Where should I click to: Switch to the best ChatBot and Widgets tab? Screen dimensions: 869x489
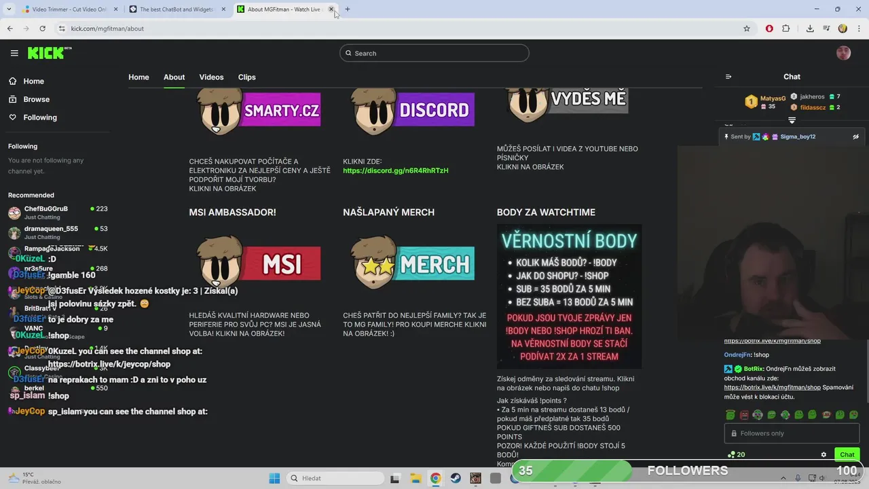[x=178, y=10]
